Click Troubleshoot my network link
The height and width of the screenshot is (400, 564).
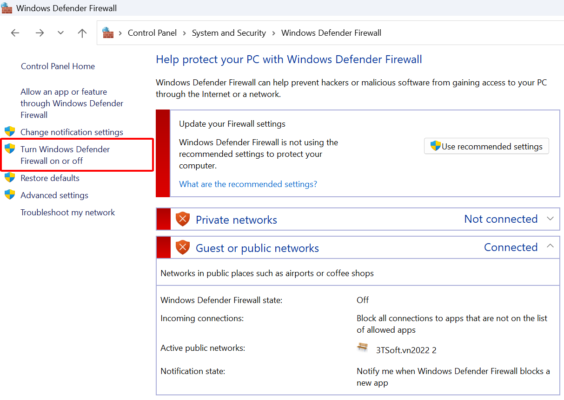(67, 213)
